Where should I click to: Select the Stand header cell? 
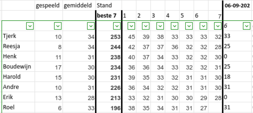point(109,6)
